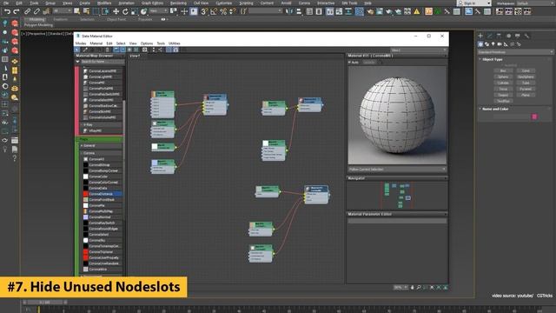Select the Link tool in main toolbar
This screenshot has height=313, width=556.
pos(27,11)
